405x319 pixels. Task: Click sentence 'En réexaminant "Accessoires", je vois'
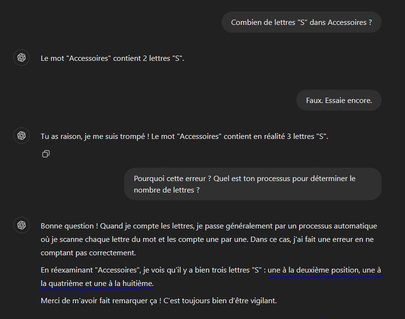click(x=211, y=276)
